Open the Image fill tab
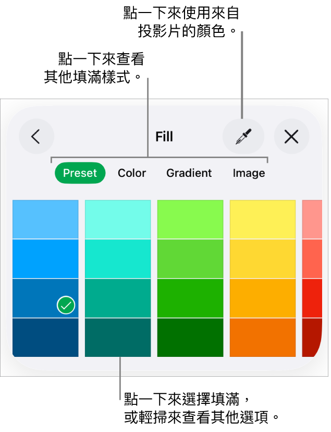Screen dimensions: 331x432 (249, 173)
